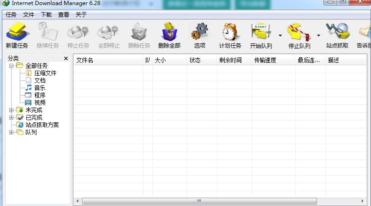
Task: Click the horizontal scrollbar thumb
Action: tap(199, 201)
